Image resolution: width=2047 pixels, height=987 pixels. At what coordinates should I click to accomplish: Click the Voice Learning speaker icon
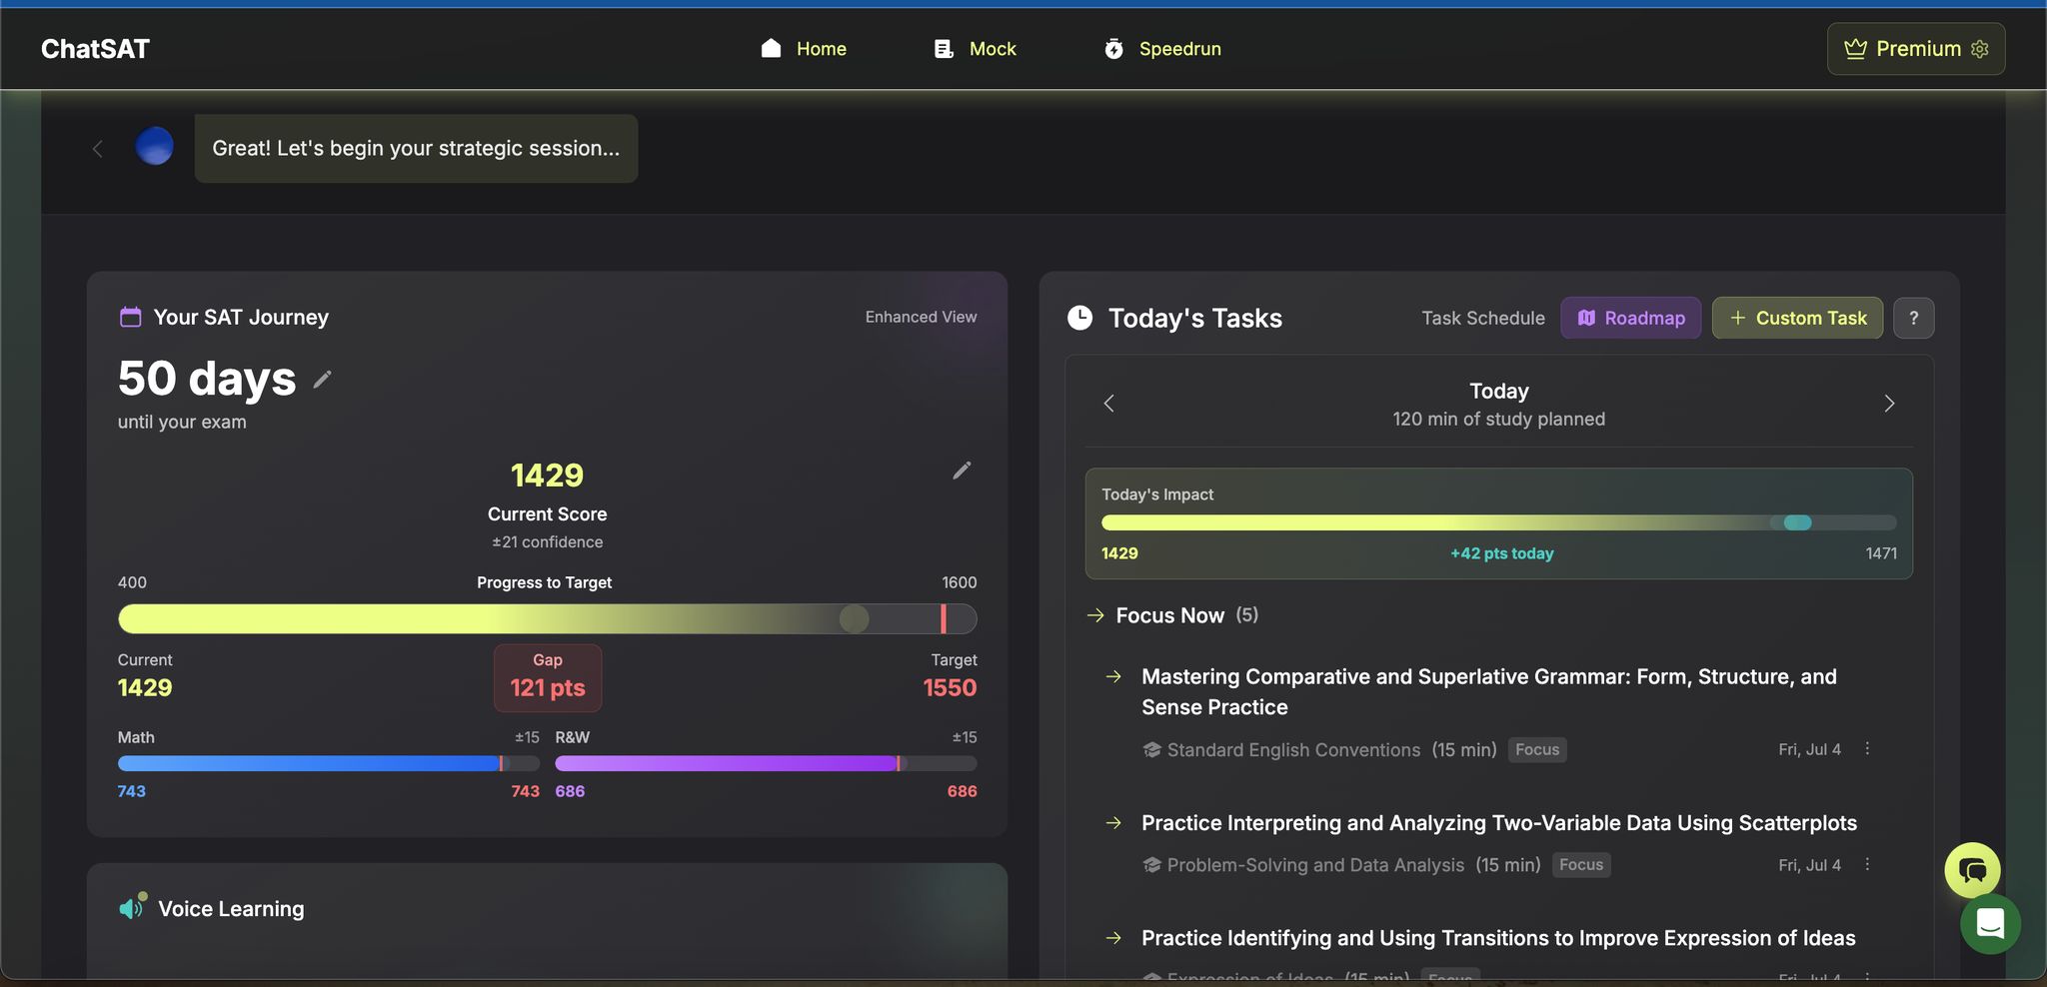132,908
